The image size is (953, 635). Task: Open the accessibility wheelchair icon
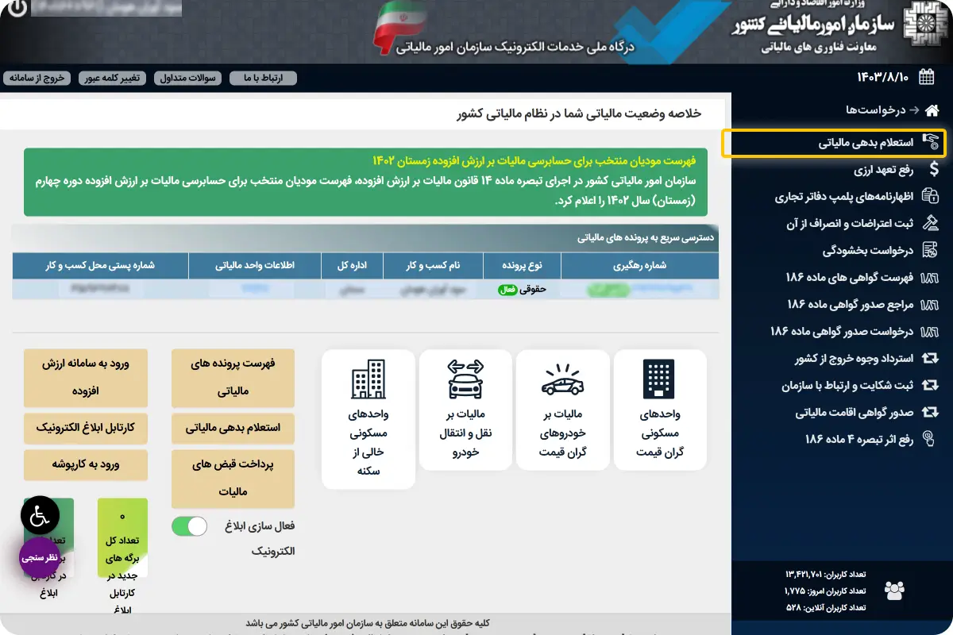pos(40,516)
